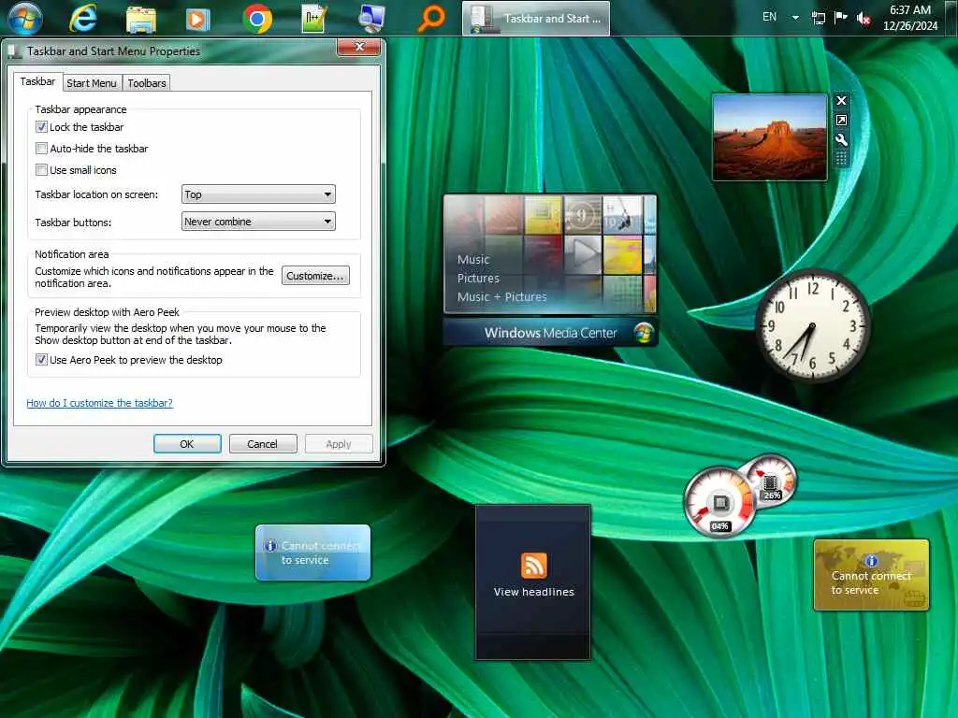
Task: Switch to the Taskbar tab
Action: click(x=37, y=81)
